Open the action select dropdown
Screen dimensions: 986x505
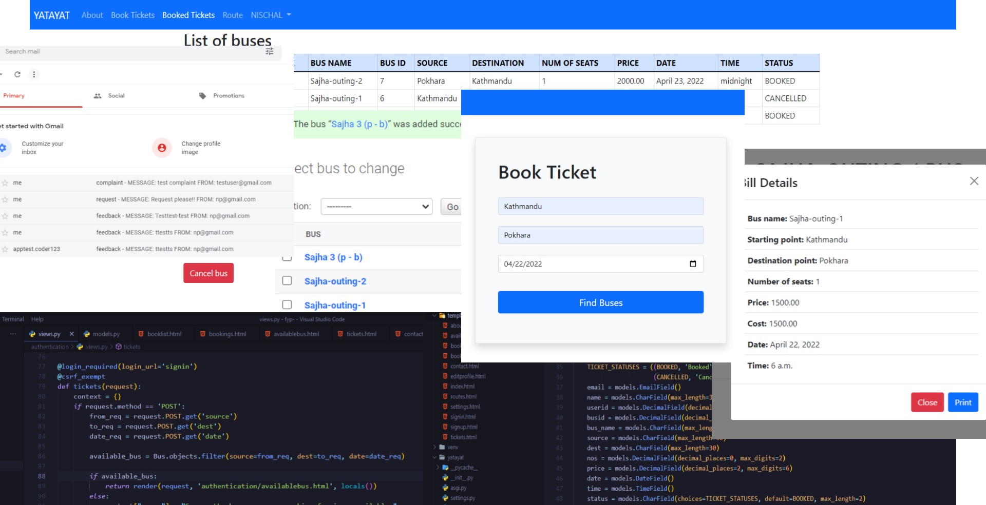tap(376, 207)
